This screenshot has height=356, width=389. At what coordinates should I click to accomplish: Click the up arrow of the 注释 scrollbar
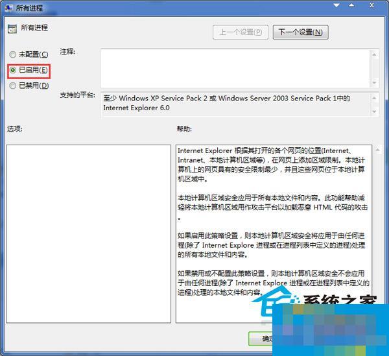click(374, 54)
